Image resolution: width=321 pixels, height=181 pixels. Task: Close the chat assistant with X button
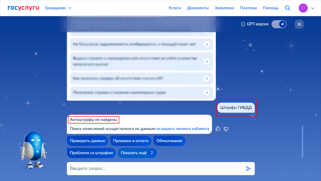click(299, 24)
